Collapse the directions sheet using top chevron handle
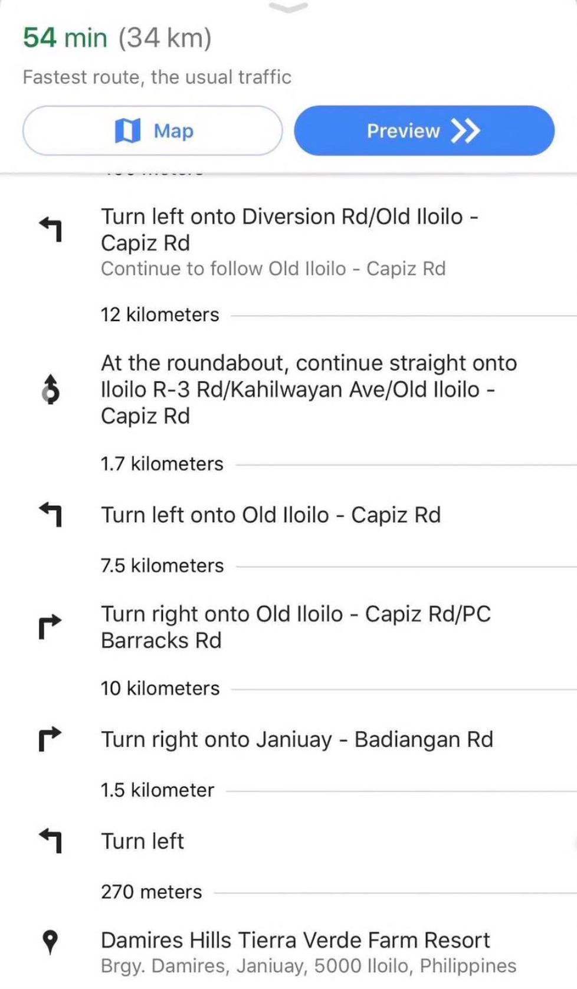This screenshot has height=989, width=577. tap(288, 8)
